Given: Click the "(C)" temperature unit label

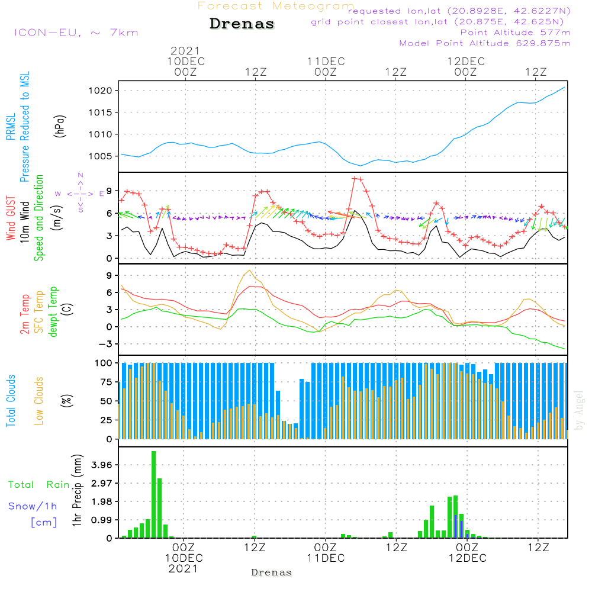Looking at the screenshot, I should click(x=67, y=309).
